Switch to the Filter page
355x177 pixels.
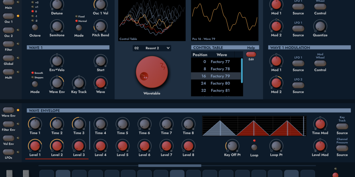click(9, 44)
